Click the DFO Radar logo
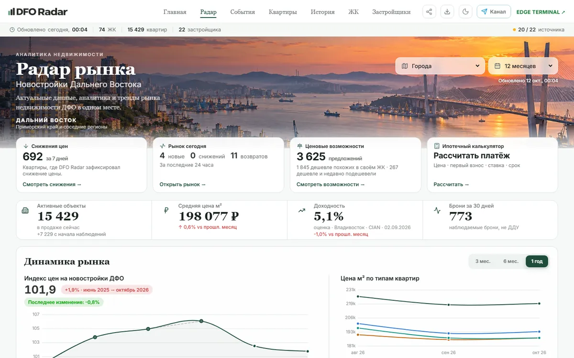Viewport: 574px width, 358px height. coord(38,12)
